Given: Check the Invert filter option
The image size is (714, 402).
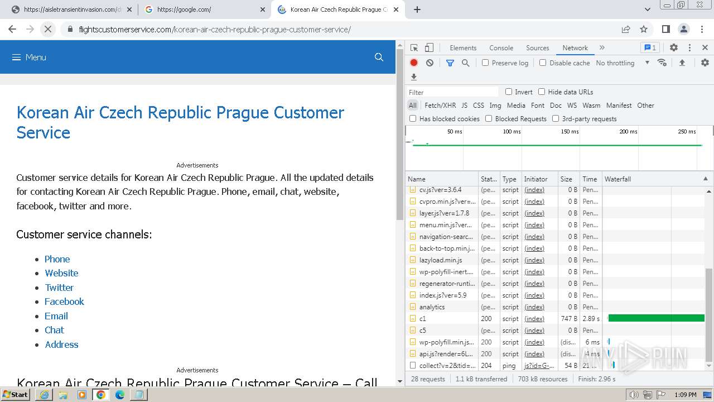Looking at the screenshot, I should 509,92.
